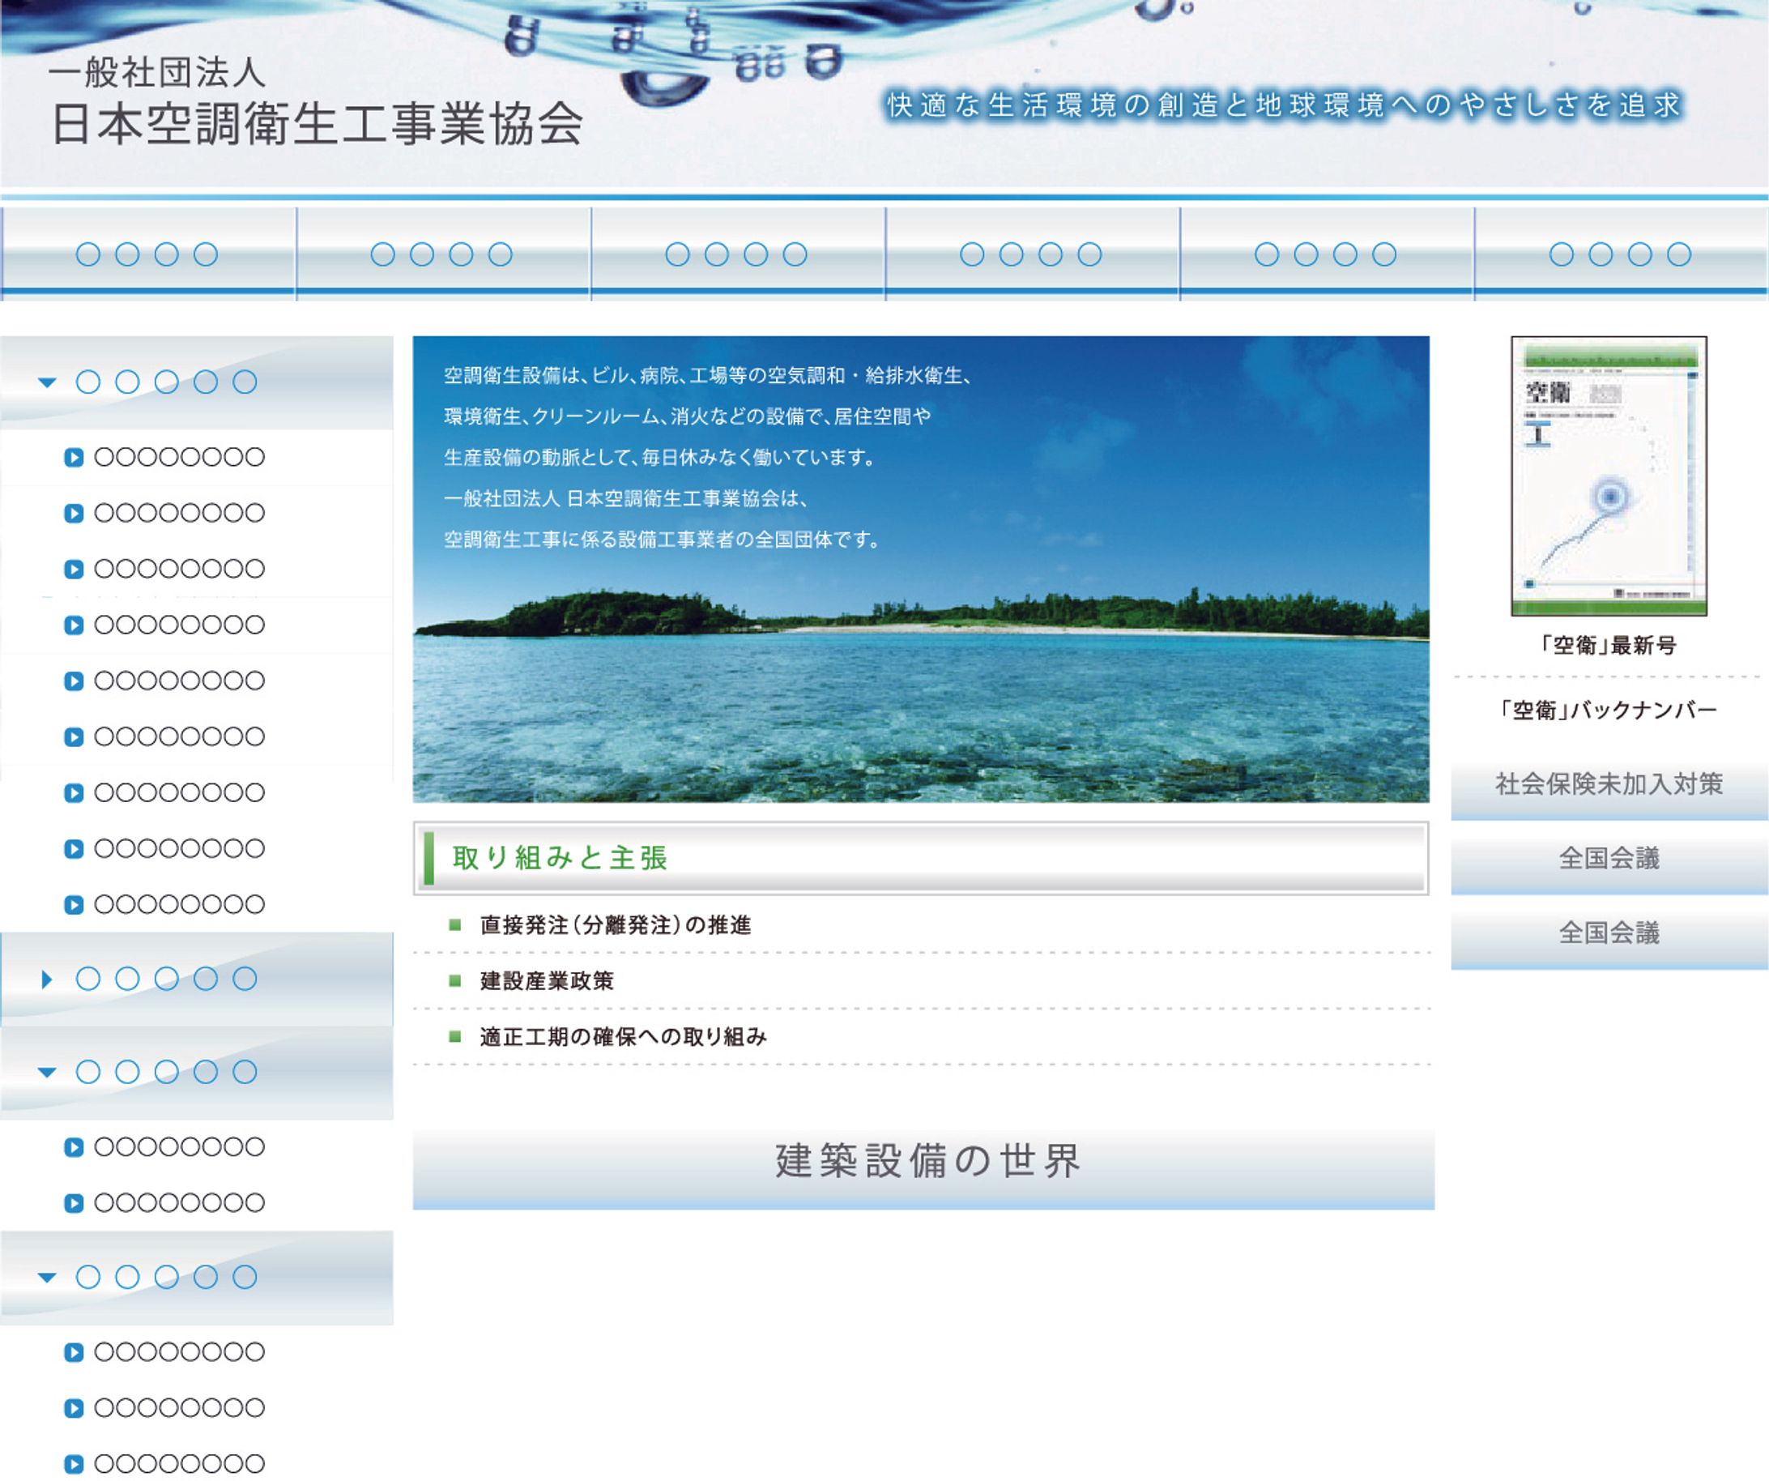This screenshot has width=1769, height=1481.
Task: Open the 社会保険未加入対策 button
Action: pos(1608,785)
